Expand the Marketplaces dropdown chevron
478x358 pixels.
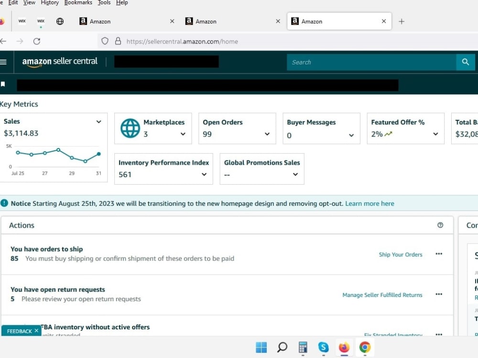183,134
